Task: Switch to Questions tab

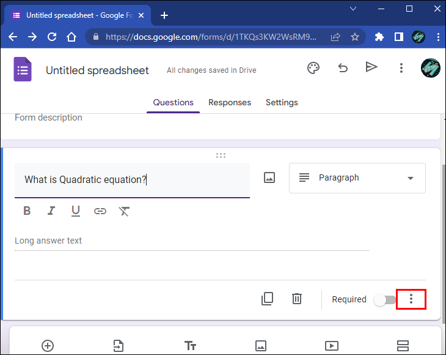Action: (173, 102)
